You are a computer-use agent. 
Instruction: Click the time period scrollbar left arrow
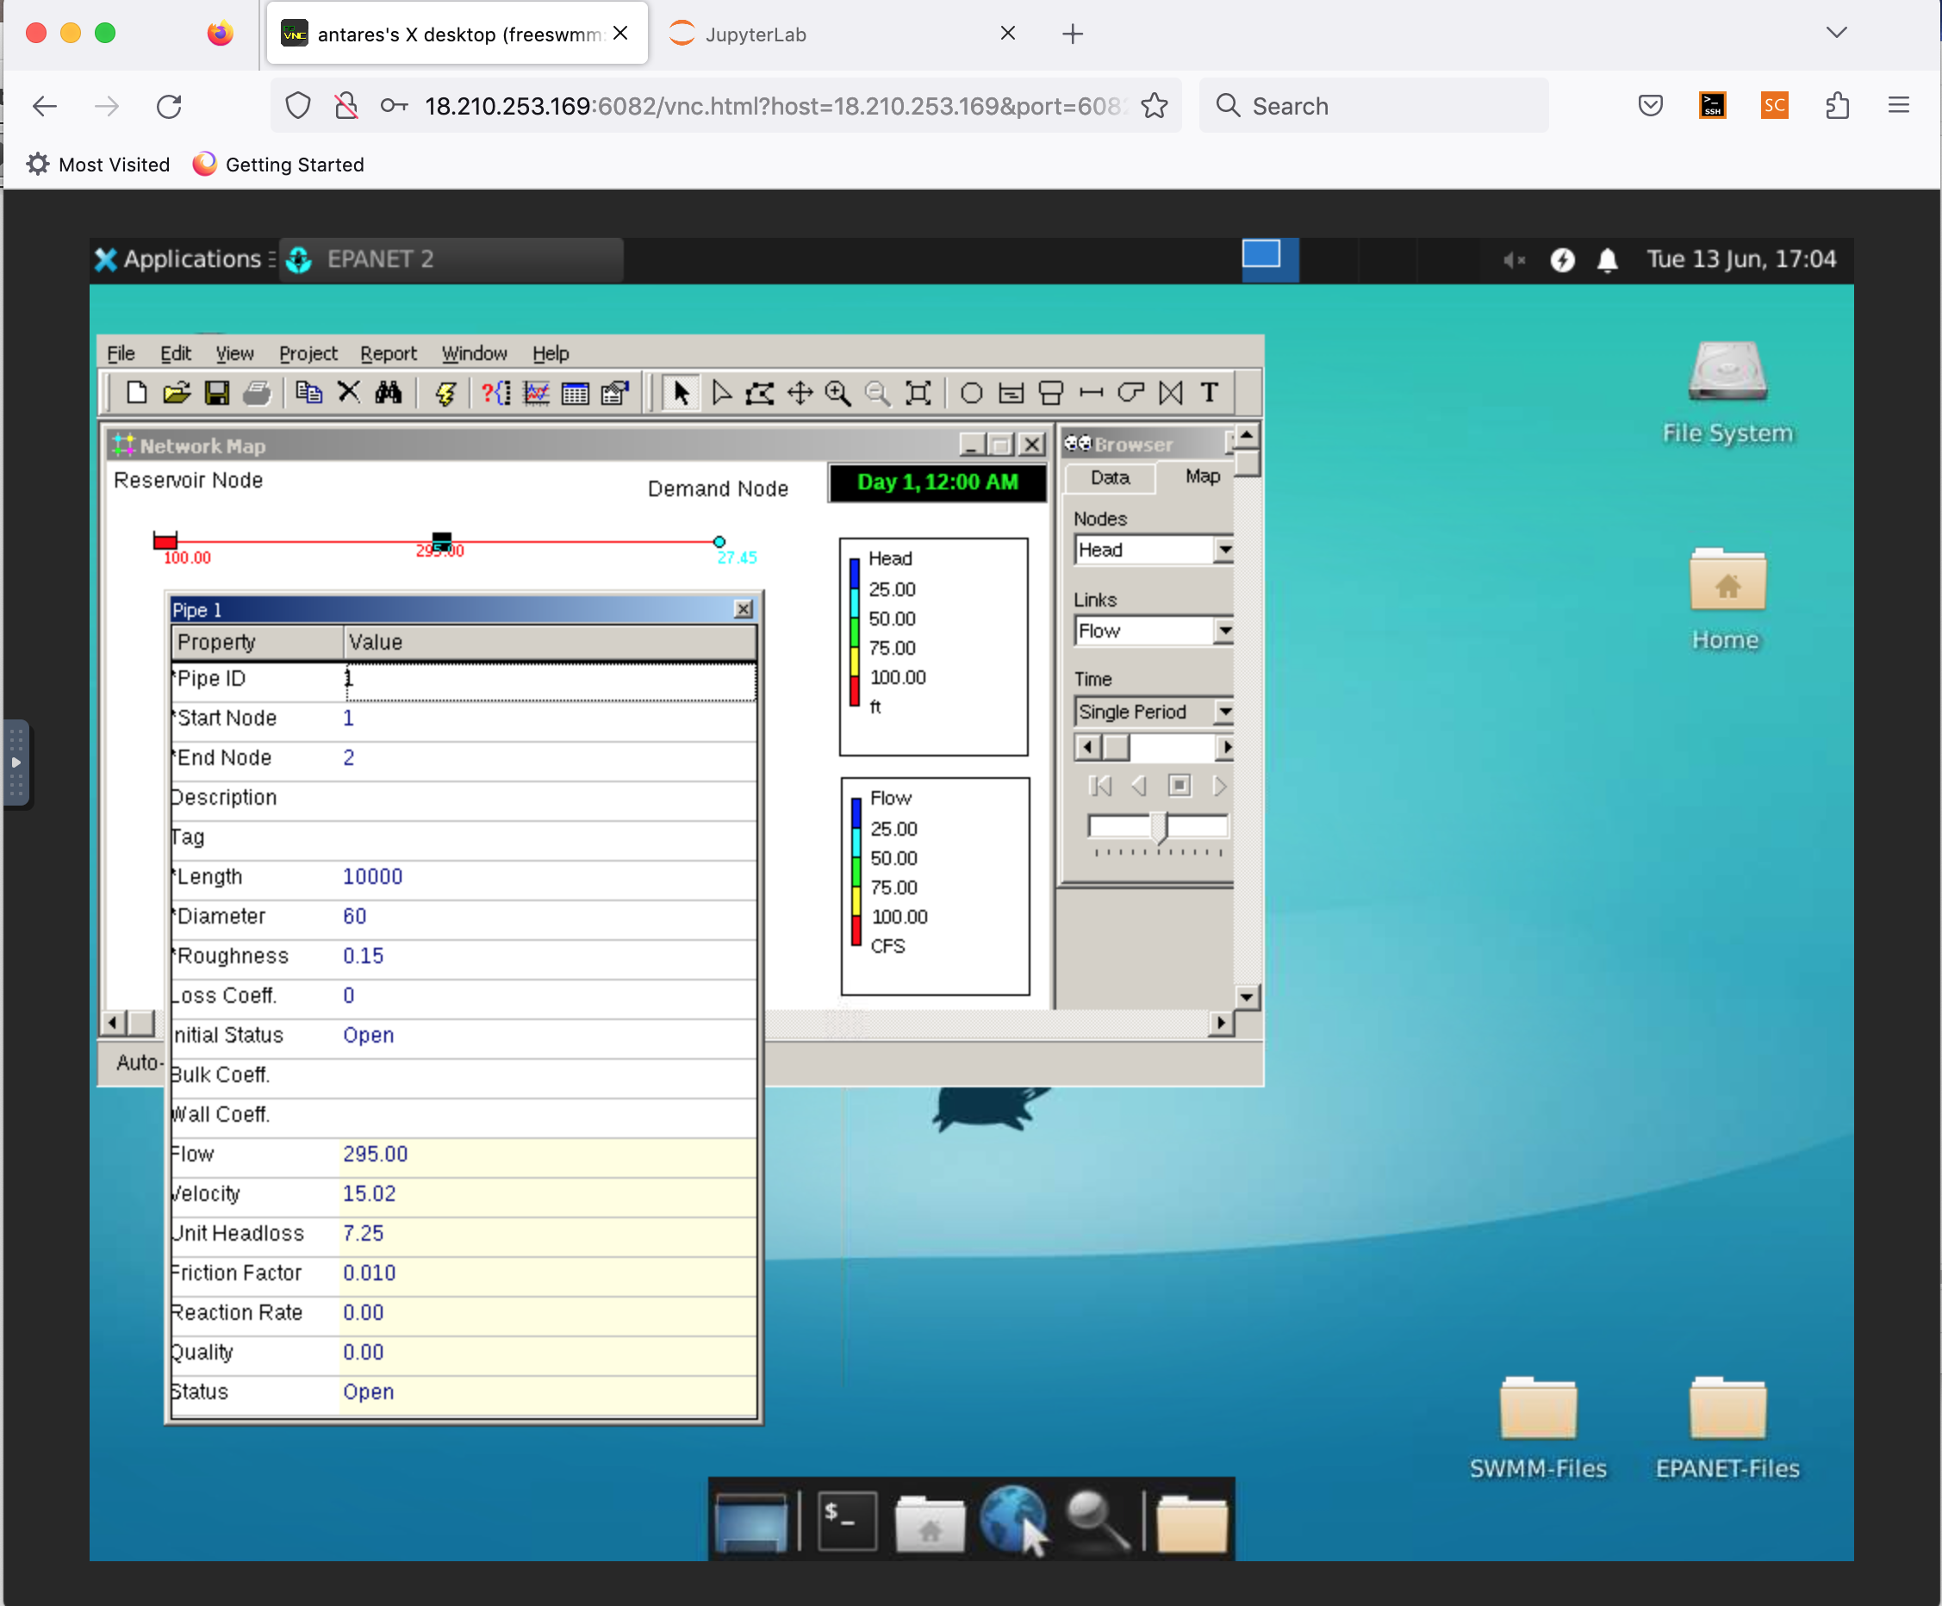[1088, 747]
